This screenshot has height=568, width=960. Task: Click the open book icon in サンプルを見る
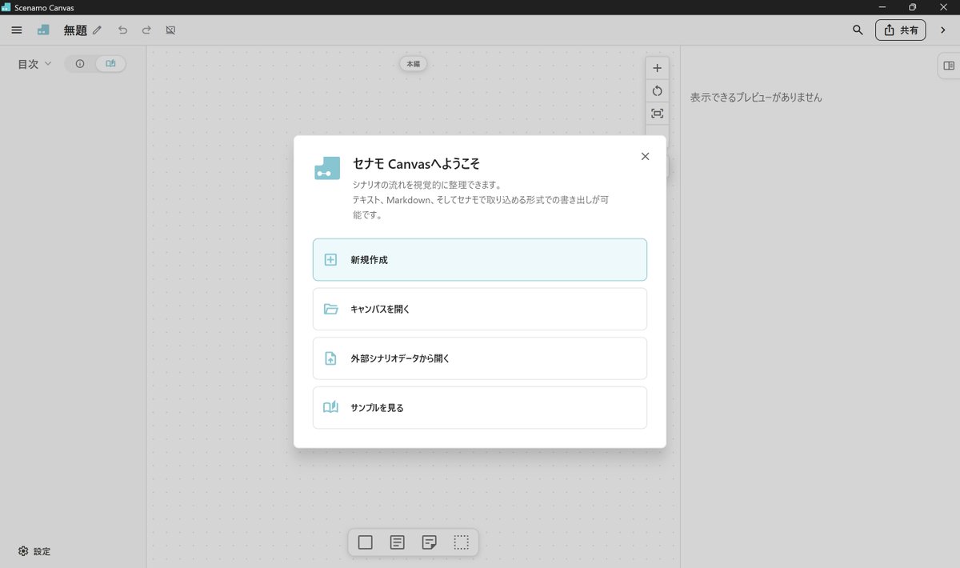pos(330,407)
